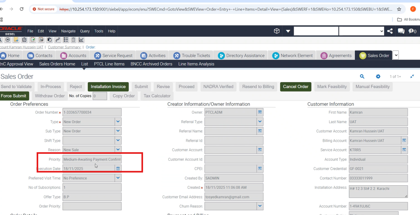Expand the Type dropdown showing New Order
420x215 pixels.
pyautogui.click(x=118, y=122)
